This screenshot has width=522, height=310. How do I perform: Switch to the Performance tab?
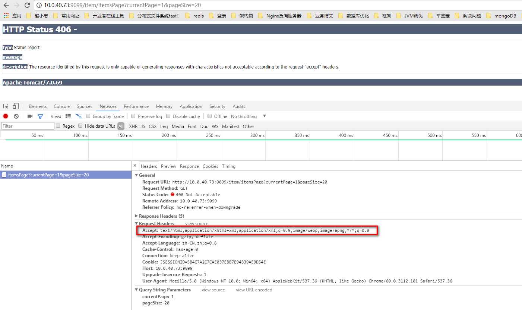[x=136, y=106]
